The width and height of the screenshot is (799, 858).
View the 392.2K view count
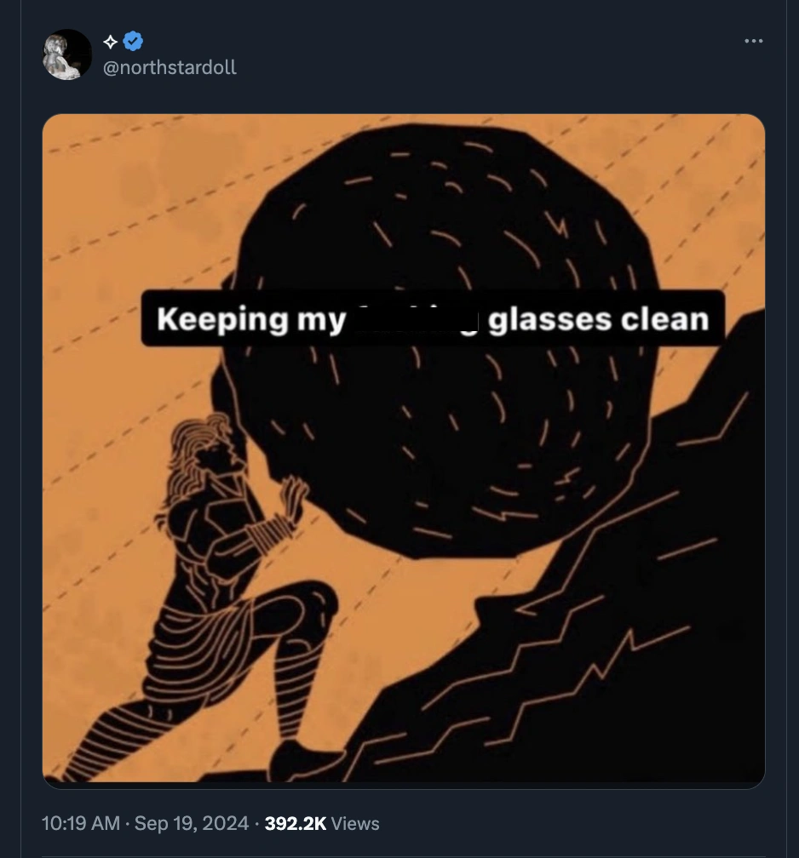296,823
